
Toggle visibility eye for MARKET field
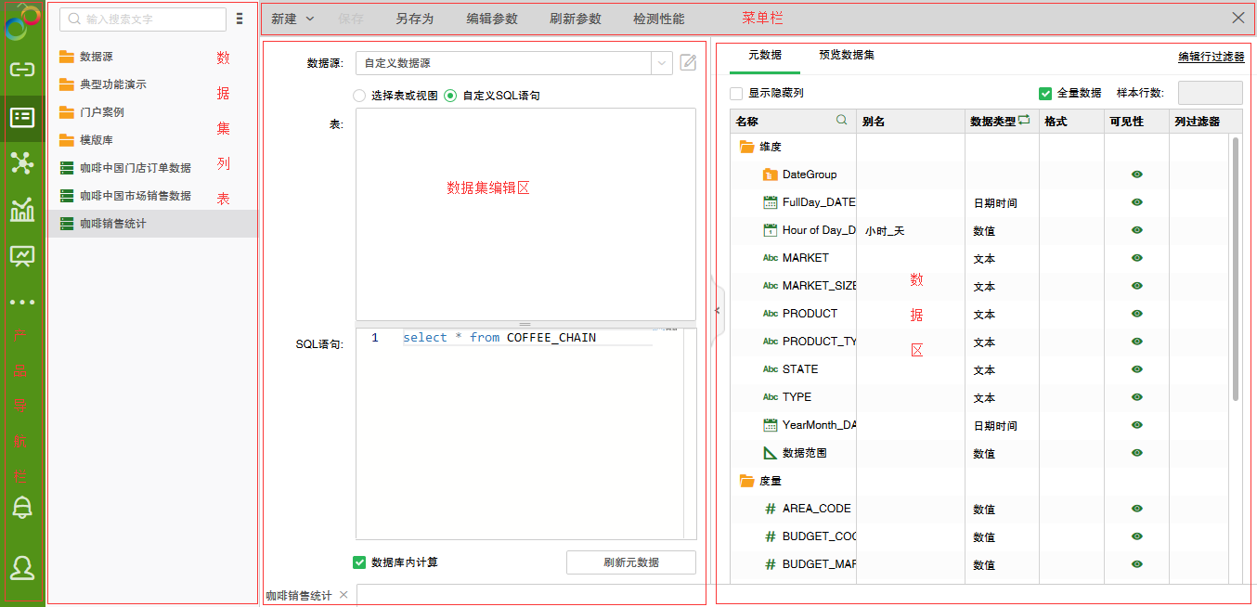(x=1136, y=258)
